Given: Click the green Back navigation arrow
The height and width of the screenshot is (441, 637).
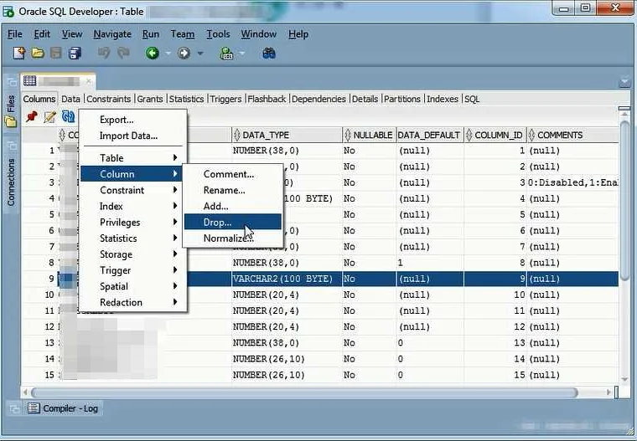Looking at the screenshot, I should point(152,54).
